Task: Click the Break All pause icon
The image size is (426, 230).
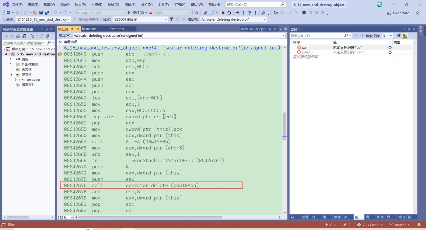Action: pyautogui.click(x=218, y=12)
